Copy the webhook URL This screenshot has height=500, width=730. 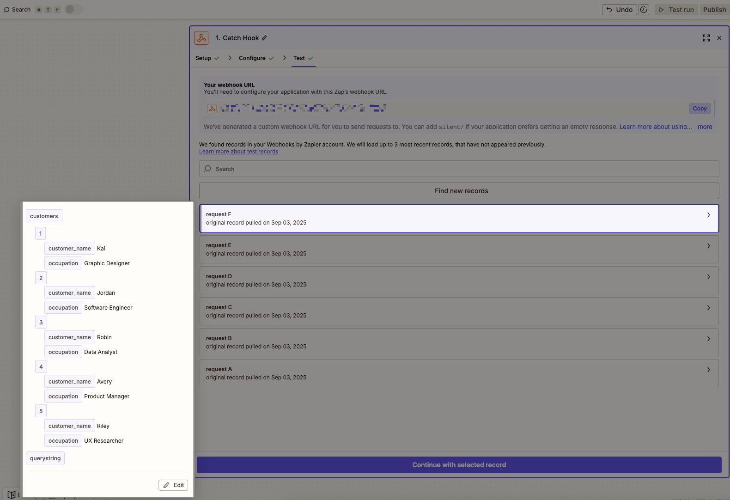coord(700,109)
